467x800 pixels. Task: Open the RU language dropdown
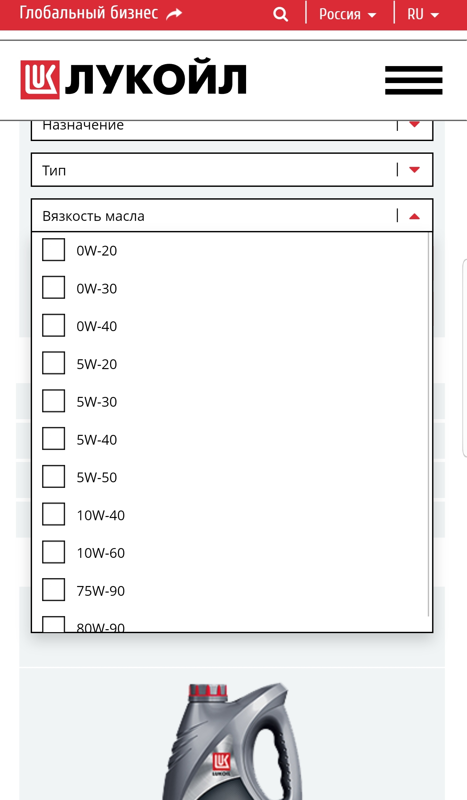[423, 14]
